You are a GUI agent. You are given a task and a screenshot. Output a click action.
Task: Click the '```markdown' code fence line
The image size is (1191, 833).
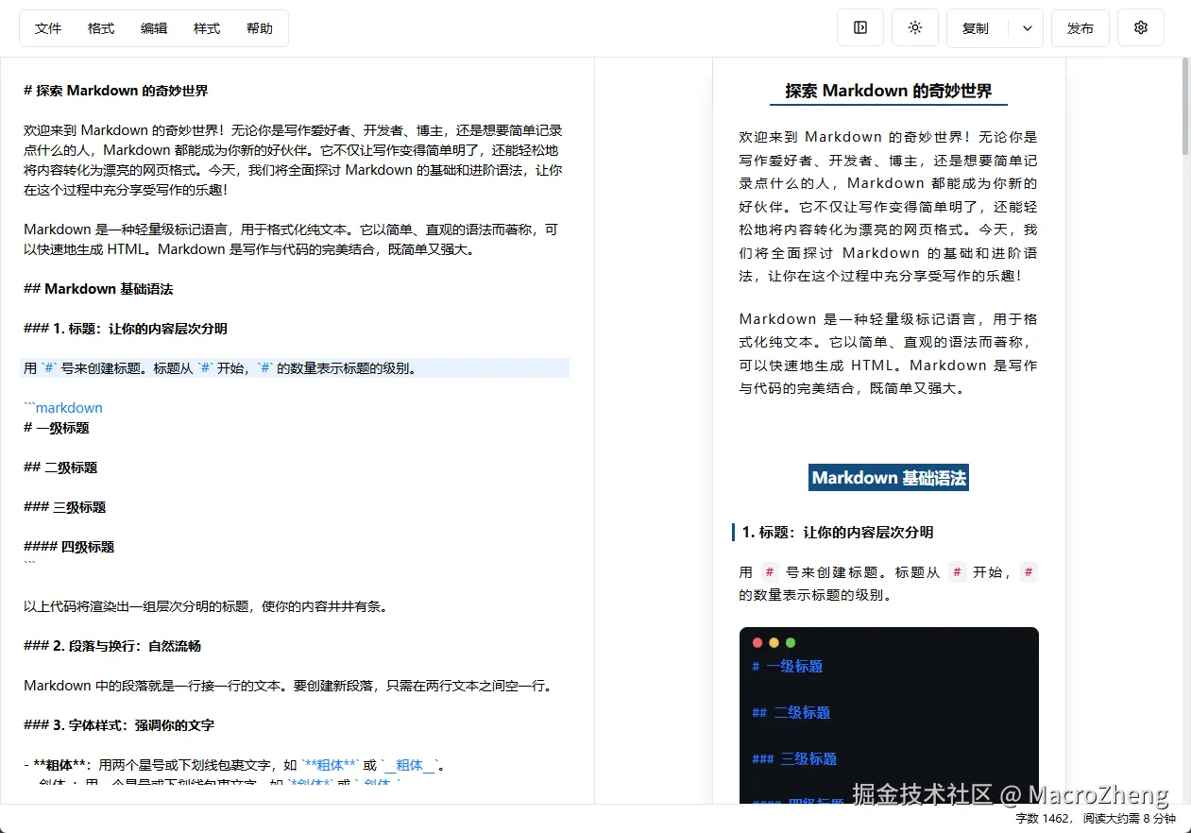(x=63, y=408)
